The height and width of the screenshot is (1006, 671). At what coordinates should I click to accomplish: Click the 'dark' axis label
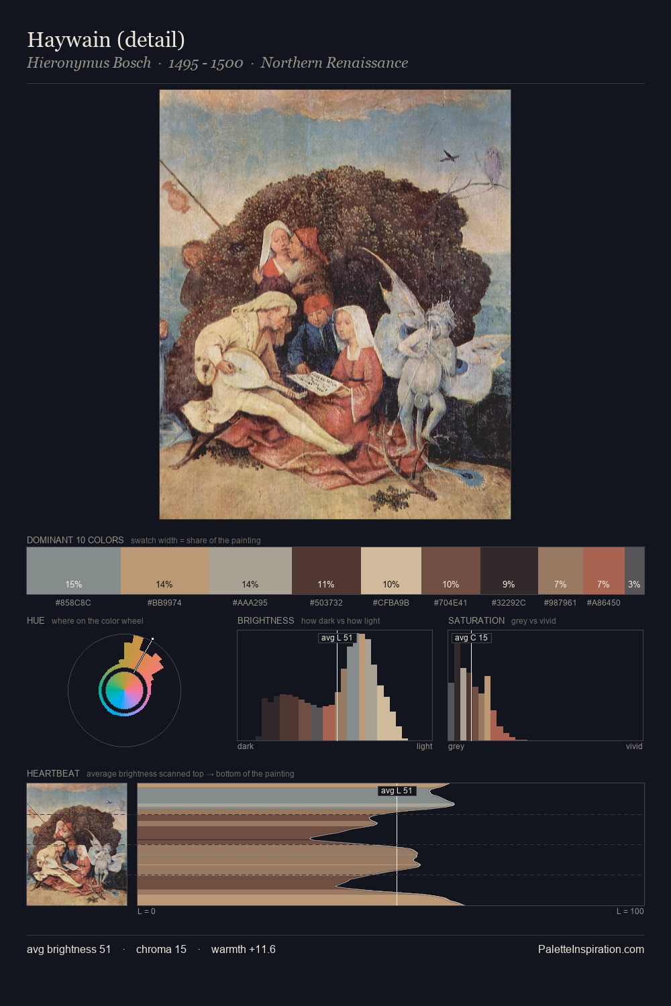[246, 746]
